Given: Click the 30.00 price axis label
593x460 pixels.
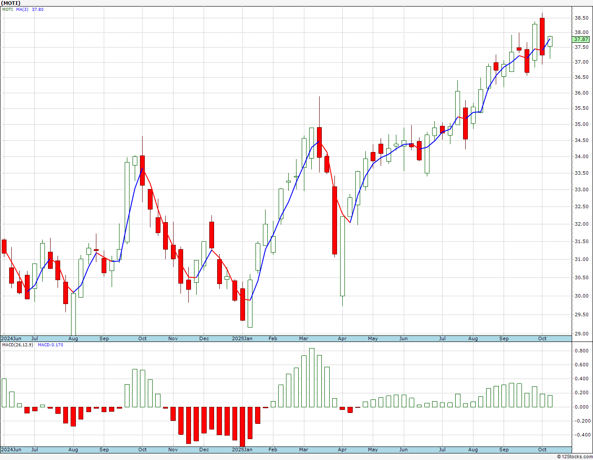Looking at the screenshot, I should point(582,296).
